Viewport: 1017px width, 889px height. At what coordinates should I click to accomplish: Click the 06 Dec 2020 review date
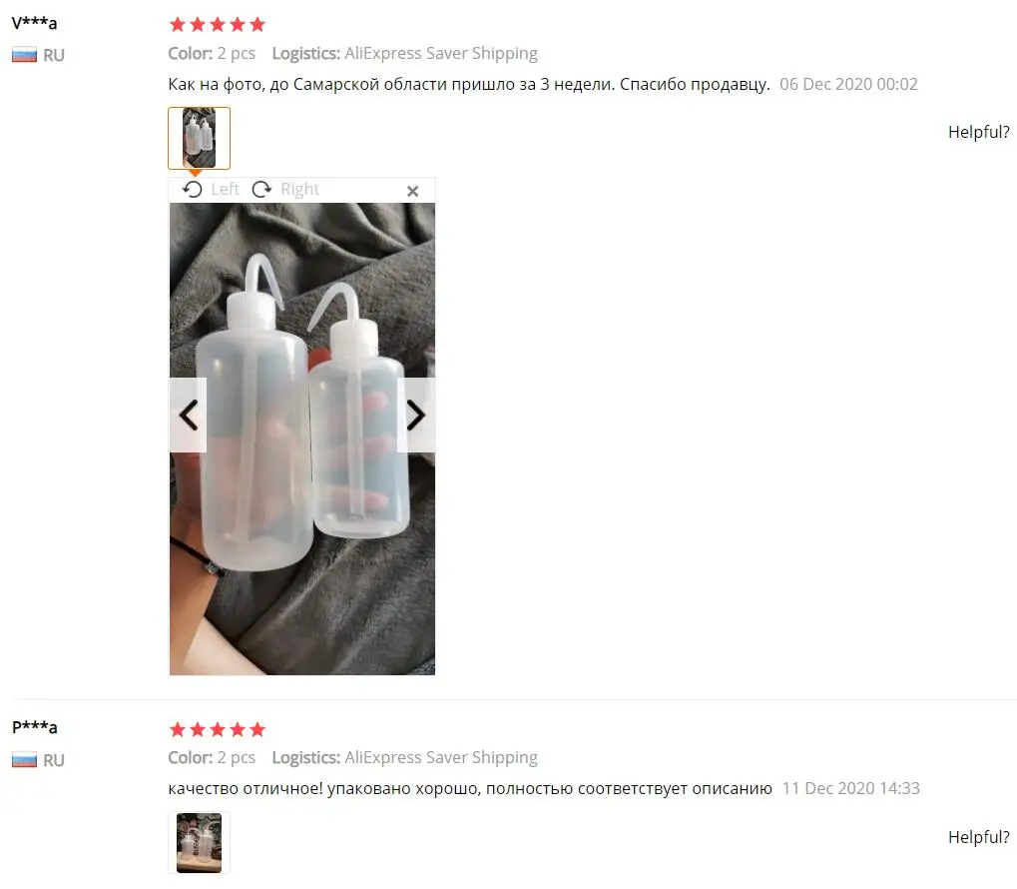[848, 85]
